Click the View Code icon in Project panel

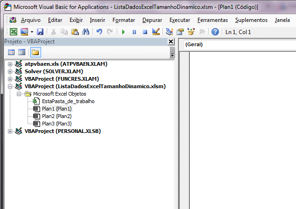click(11, 52)
